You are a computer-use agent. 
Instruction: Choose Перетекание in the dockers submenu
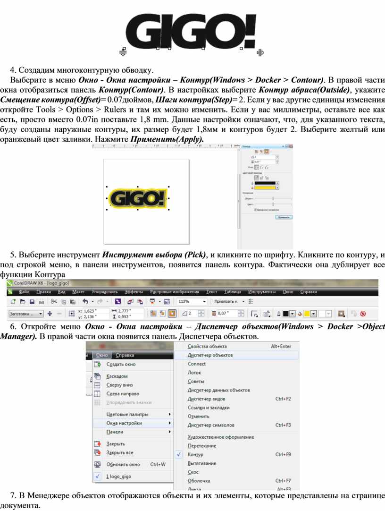coord(236,446)
